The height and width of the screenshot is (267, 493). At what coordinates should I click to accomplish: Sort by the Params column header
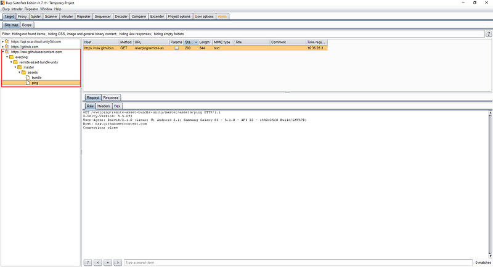pos(176,42)
